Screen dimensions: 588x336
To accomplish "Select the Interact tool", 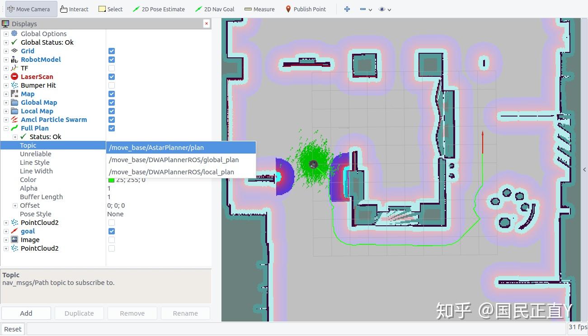I will point(74,9).
